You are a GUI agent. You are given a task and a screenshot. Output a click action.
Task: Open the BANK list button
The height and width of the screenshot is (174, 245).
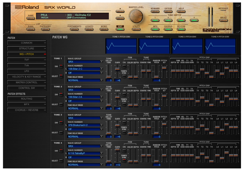pos(31,29)
